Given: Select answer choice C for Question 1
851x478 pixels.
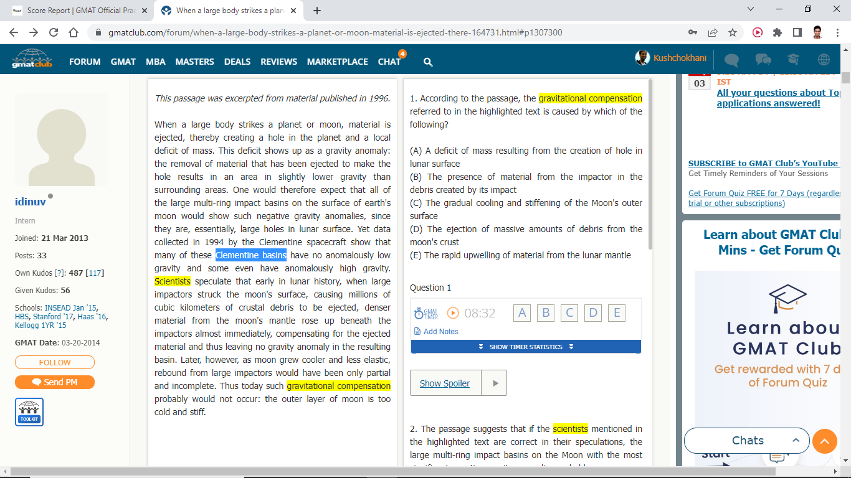Looking at the screenshot, I should [x=569, y=313].
